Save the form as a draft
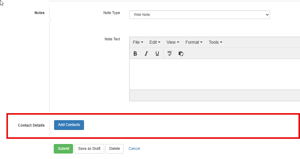Viewport: 300px width, 159px height. point(89,149)
